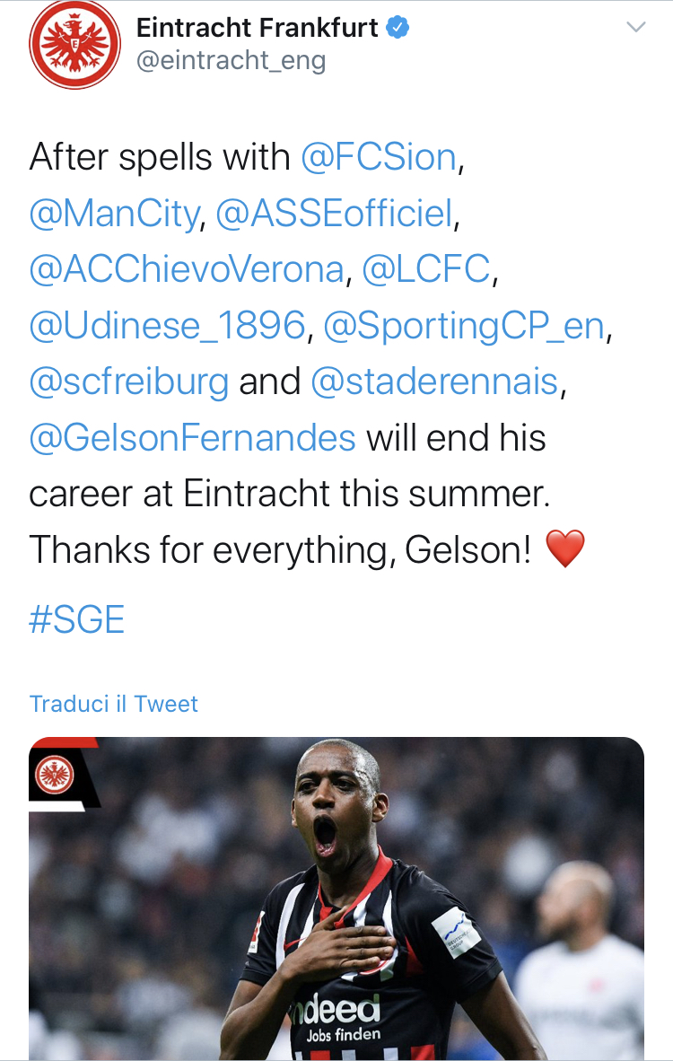The width and height of the screenshot is (673, 1061).
Task: Tap the Eintracht crest on photo corner
Action: coord(55,772)
